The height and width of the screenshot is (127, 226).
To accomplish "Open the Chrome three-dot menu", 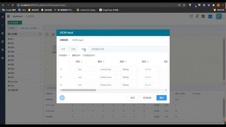I will [x=223, y=5].
